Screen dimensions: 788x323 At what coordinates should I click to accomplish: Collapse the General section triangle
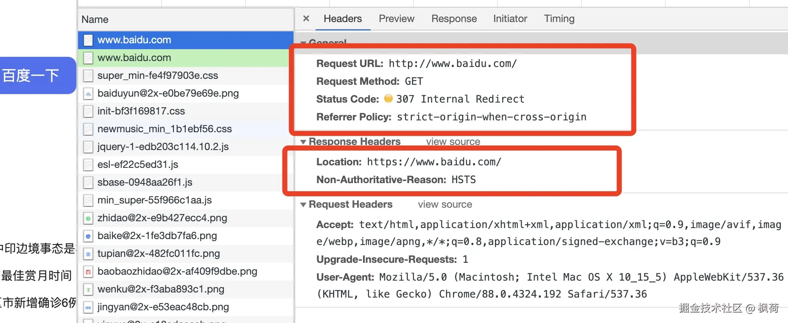pyautogui.click(x=303, y=43)
